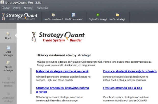This screenshot has height=104, width=158.
Task: Open the Nástroje menu
Action: (x=29, y=8)
